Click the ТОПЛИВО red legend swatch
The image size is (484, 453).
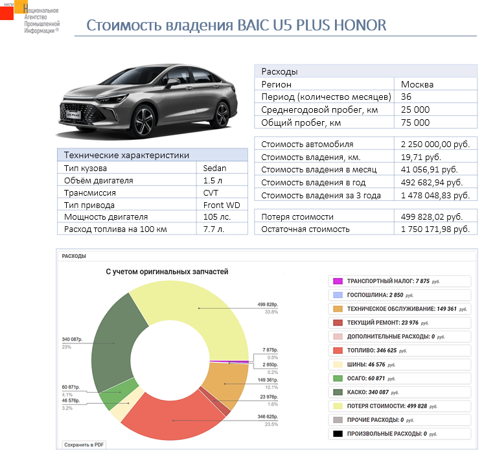(x=337, y=351)
